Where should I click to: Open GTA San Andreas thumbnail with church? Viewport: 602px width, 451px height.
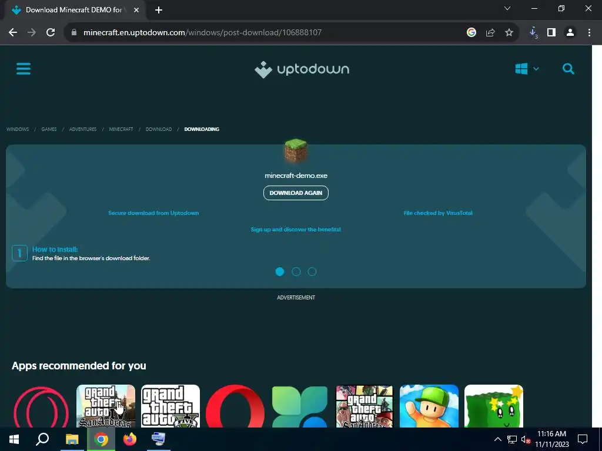tap(106, 406)
